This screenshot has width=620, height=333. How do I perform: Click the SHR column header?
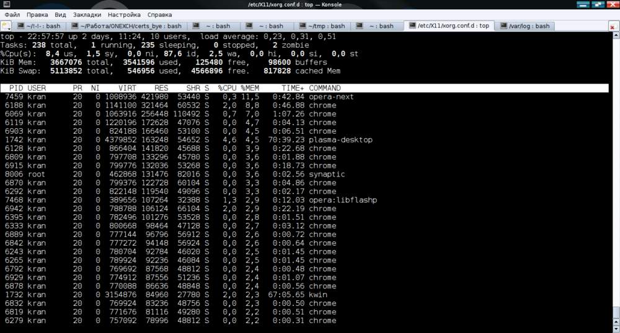193,88
